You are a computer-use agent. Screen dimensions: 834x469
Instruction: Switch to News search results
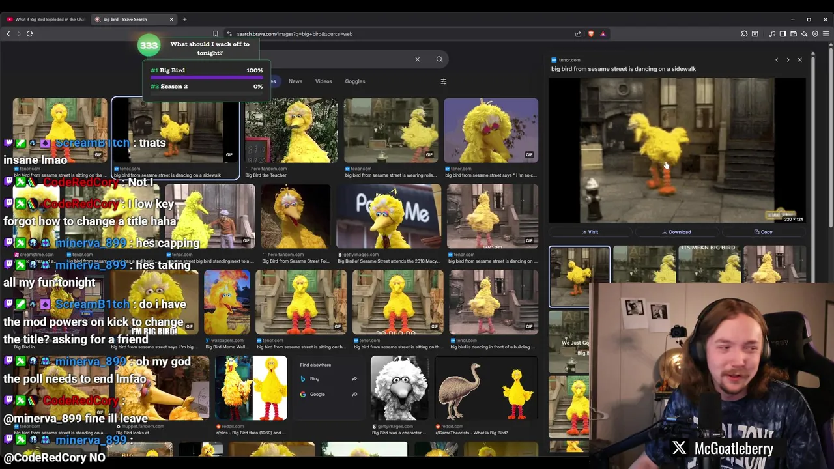[x=295, y=81]
